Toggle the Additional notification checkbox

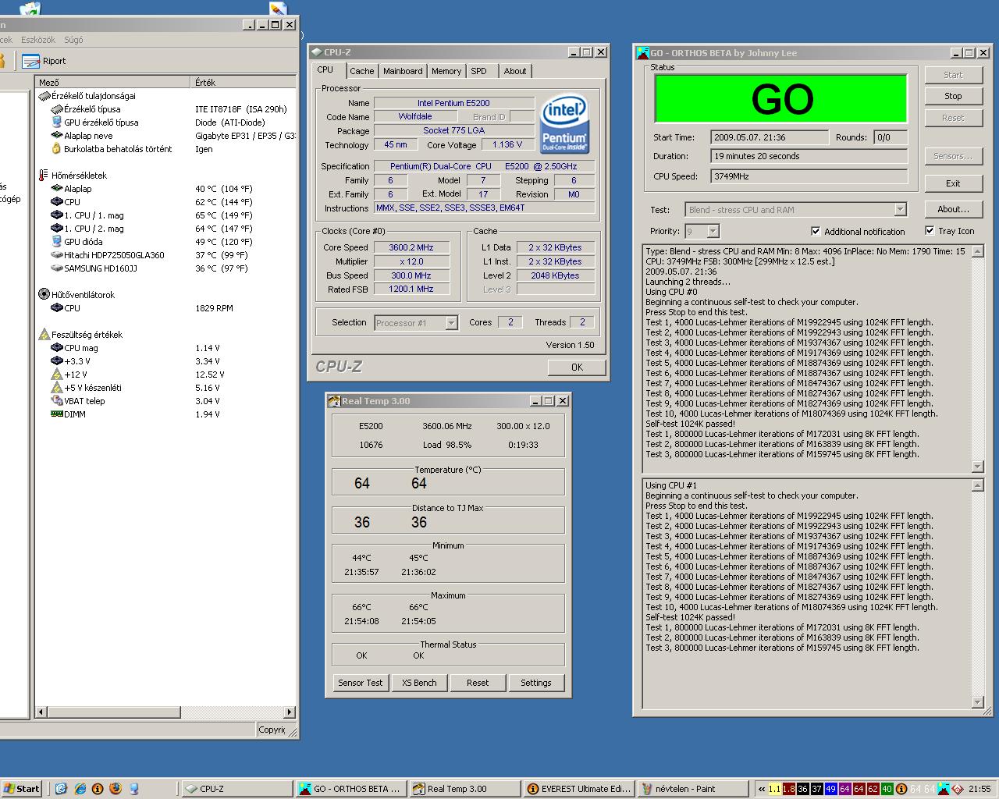tap(816, 231)
